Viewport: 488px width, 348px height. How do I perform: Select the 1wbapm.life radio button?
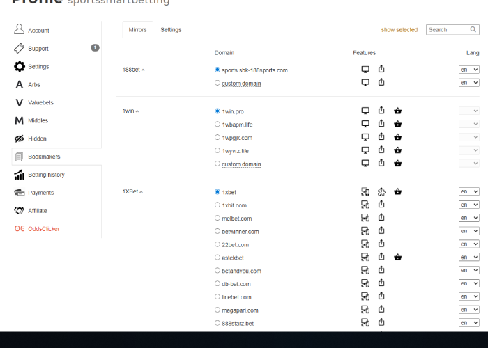coord(218,125)
